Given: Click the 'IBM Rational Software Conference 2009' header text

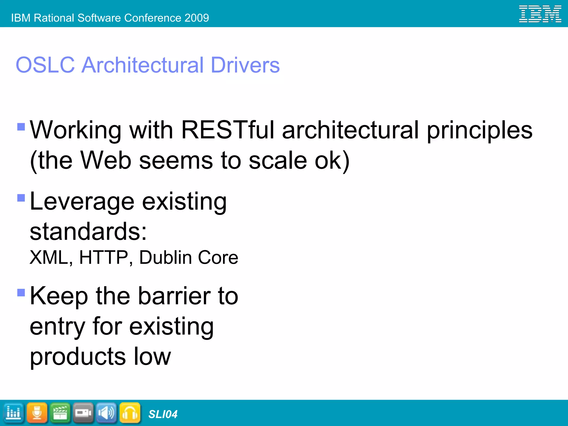Looking at the screenshot, I should (x=110, y=18).
